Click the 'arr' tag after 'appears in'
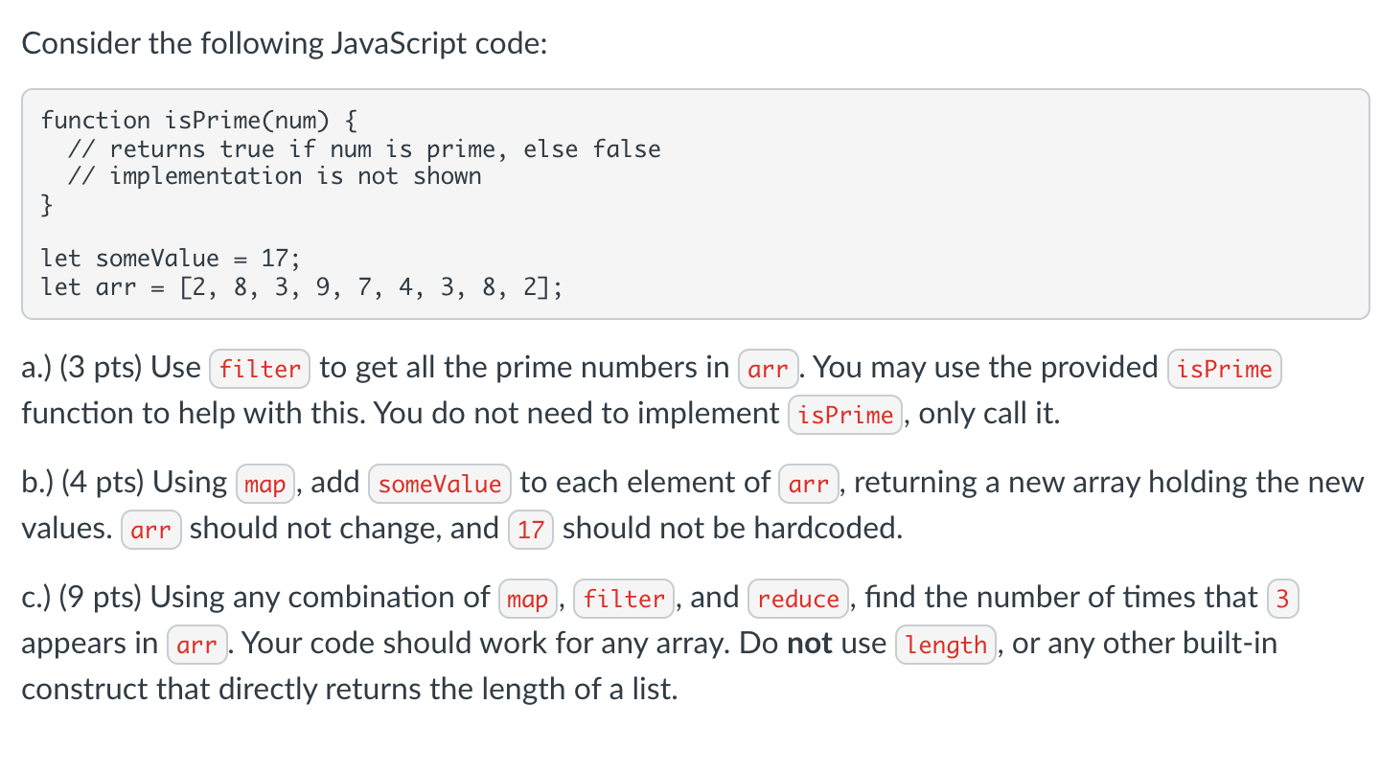The width and height of the screenshot is (1380, 772). click(196, 646)
